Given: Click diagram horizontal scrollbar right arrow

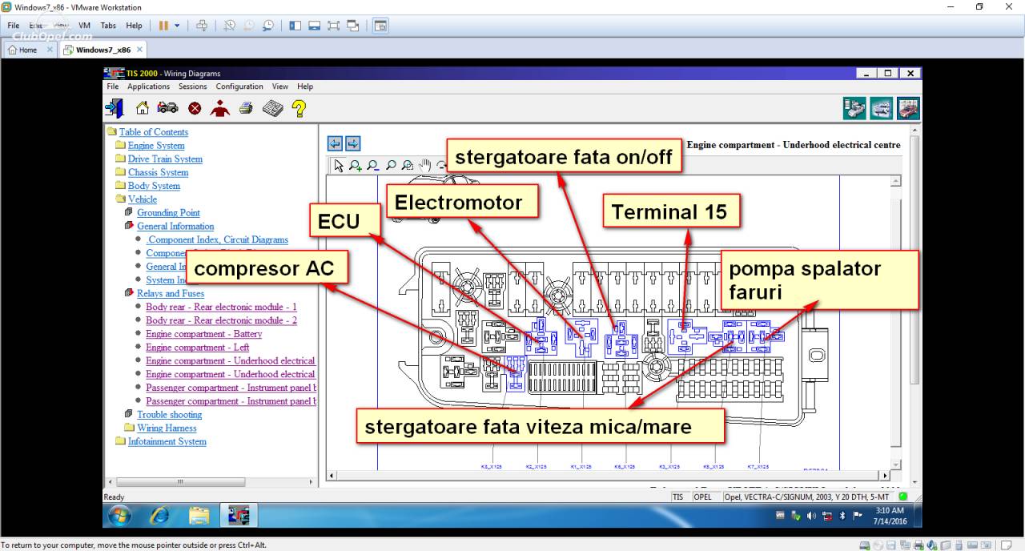Looking at the screenshot, I should (884, 476).
